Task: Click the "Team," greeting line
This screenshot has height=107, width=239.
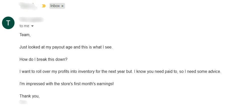Action: tap(25, 35)
